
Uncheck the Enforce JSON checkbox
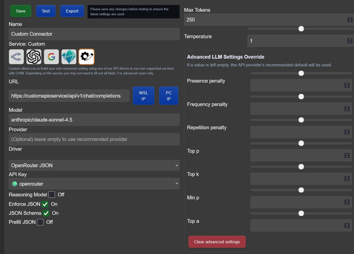(x=45, y=204)
